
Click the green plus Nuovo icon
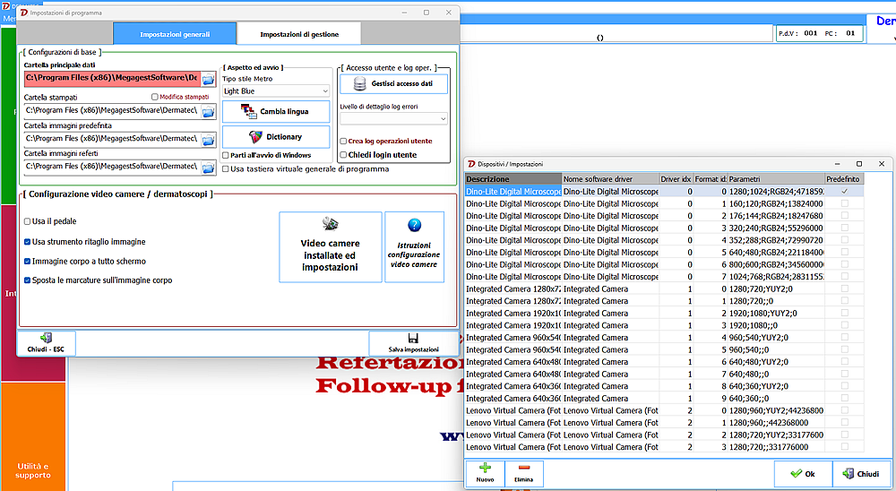485,468
